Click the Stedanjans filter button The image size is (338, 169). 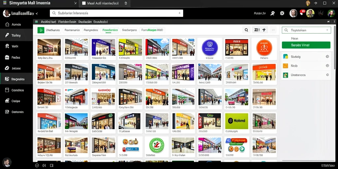(129, 30)
